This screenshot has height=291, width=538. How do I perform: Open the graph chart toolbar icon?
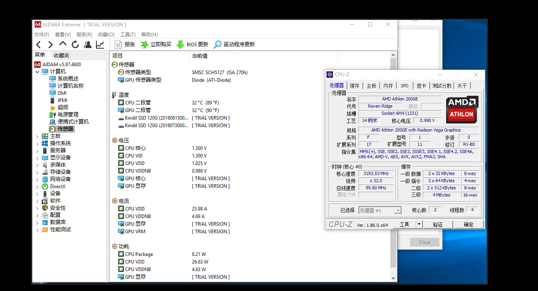pos(100,45)
